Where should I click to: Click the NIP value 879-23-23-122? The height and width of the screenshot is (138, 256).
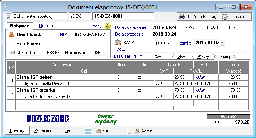(90, 34)
